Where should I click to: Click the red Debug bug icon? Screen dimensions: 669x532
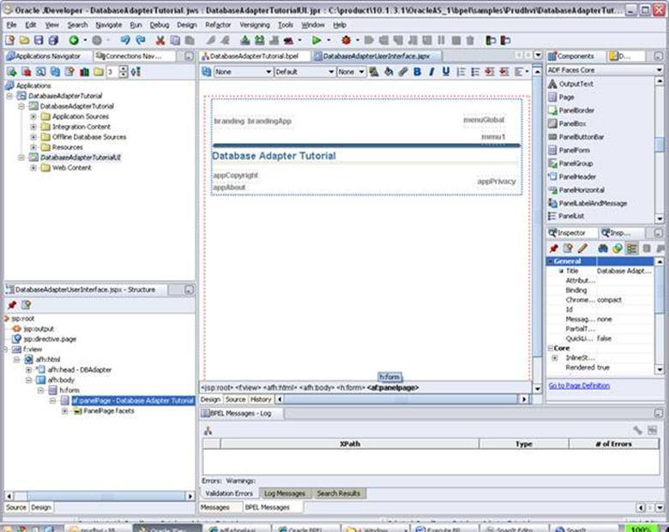point(346,40)
